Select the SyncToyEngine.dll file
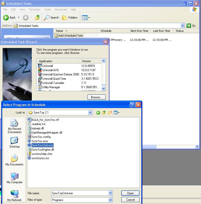 click(41, 150)
